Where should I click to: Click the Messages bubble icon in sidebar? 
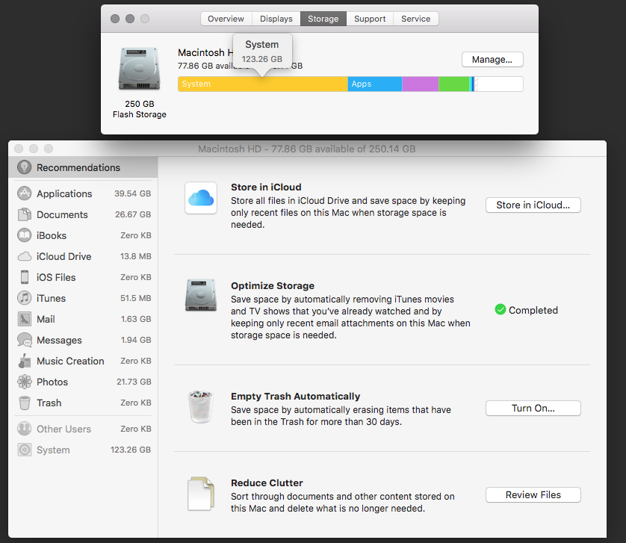(25, 340)
